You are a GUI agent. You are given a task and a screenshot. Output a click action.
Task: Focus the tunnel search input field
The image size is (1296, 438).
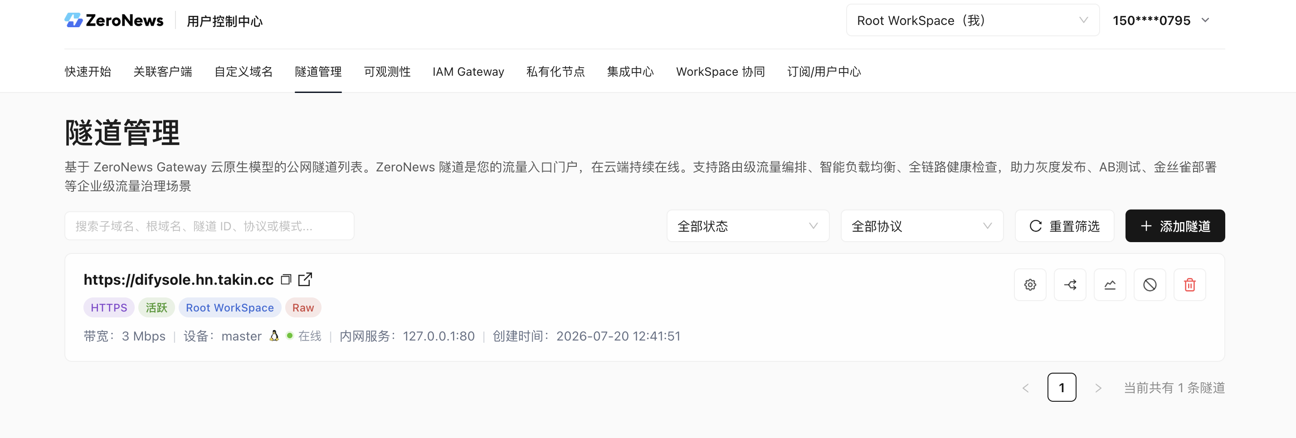click(210, 226)
